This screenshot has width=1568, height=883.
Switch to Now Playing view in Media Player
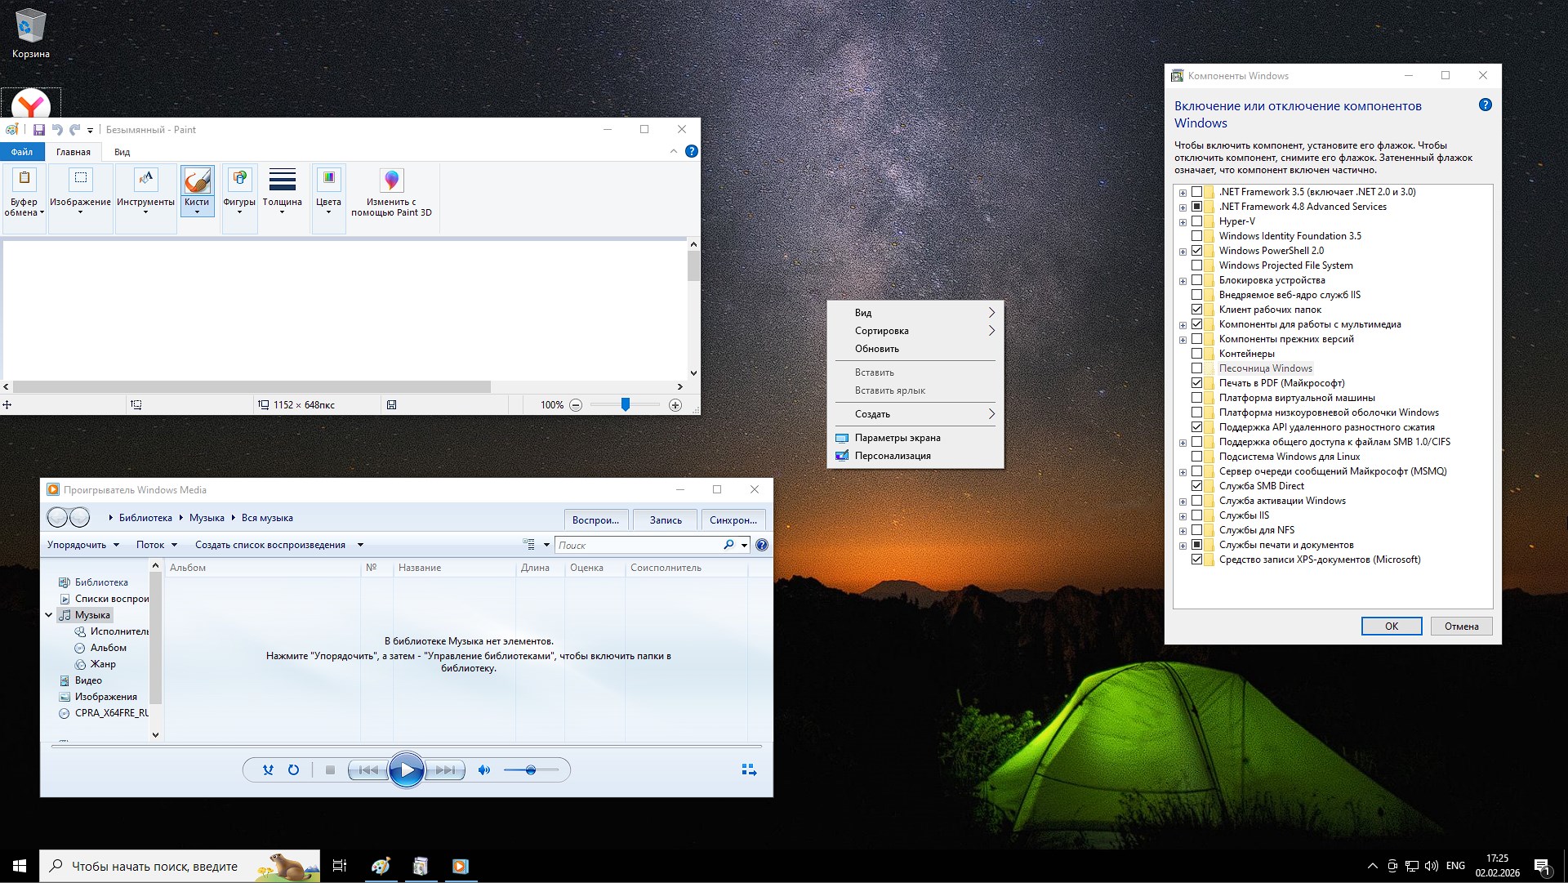tap(747, 769)
